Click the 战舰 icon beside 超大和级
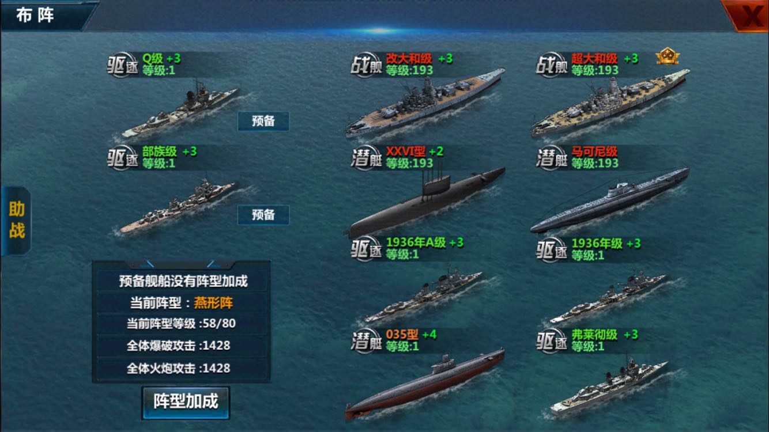 point(552,65)
